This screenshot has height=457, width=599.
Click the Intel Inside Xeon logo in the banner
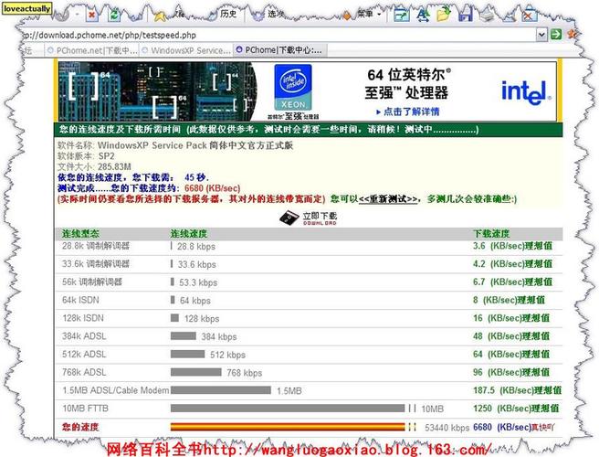(293, 88)
